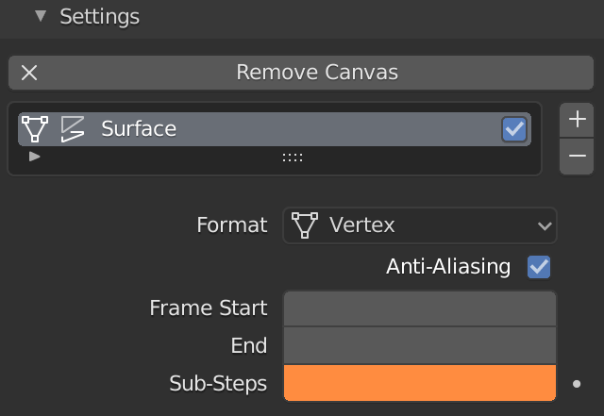Click the Format dropdown chevron arrow
Image resolution: width=604 pixels, height=416 pixels.
pyautogui.click(x=544, y=225)
